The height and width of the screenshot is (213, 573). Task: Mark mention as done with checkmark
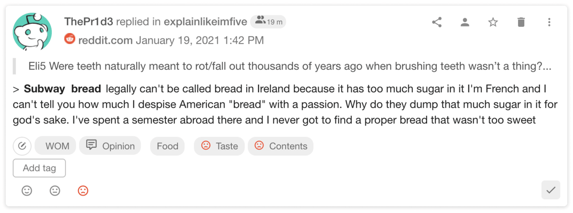551,190
